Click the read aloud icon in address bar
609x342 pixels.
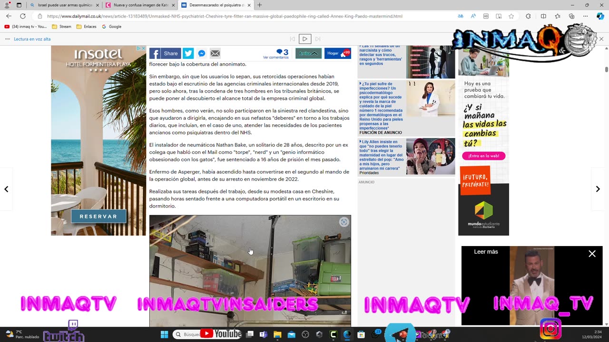pos(473,16)
